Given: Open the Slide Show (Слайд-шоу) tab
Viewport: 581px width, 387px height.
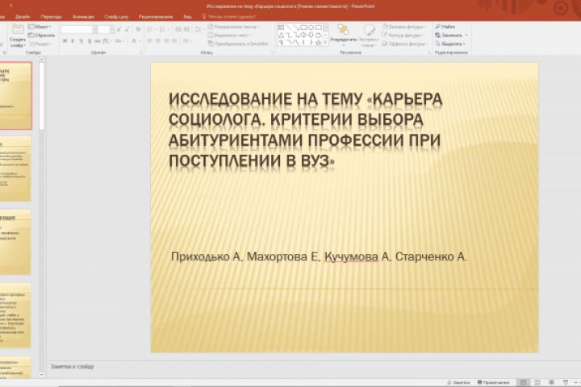Looking at the screenshot, I should point(116,17).
